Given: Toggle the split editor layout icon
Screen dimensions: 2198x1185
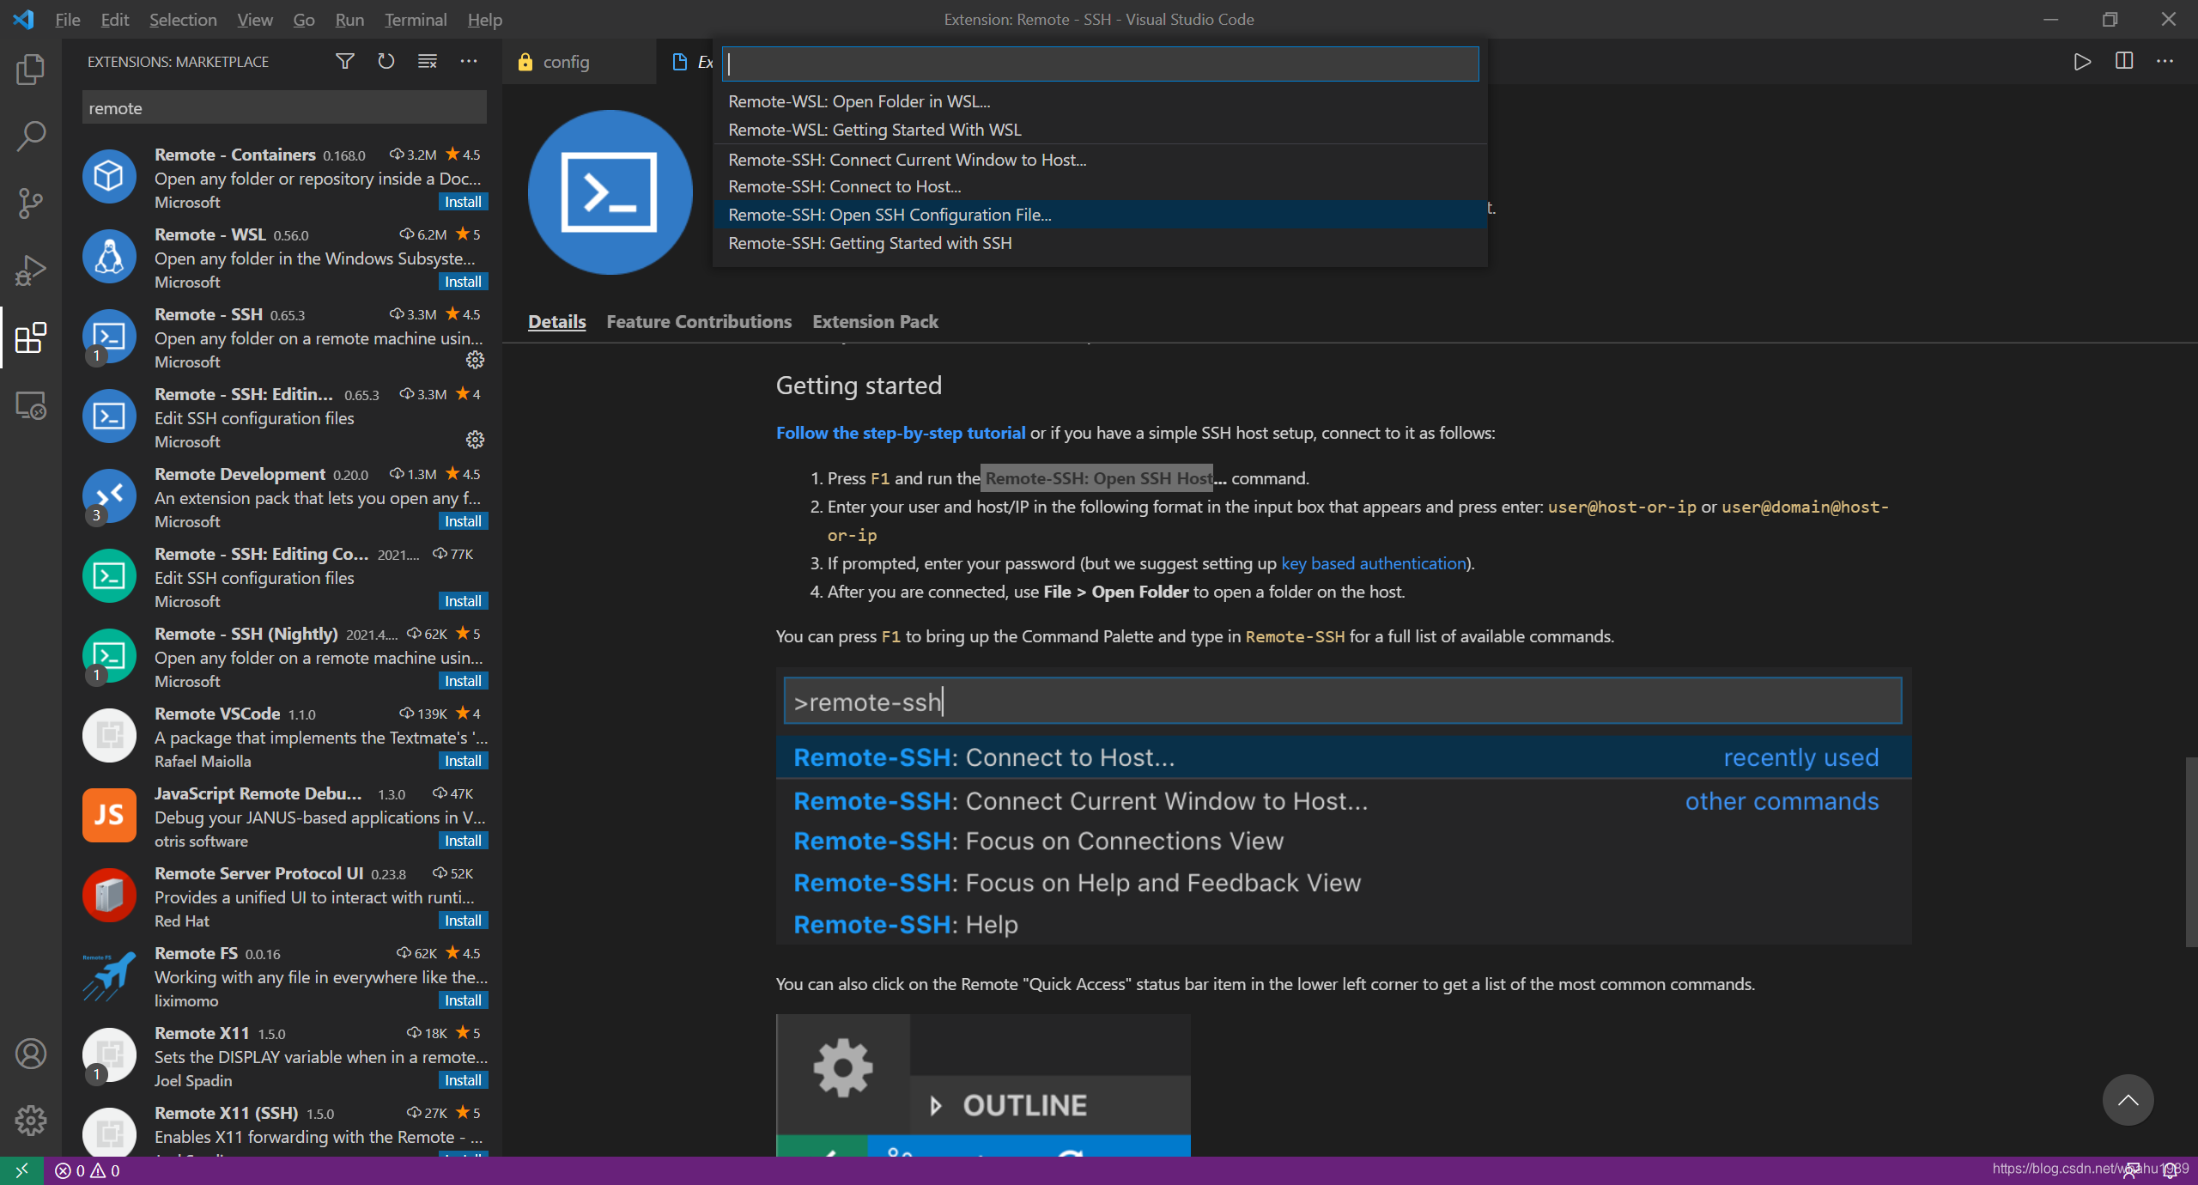Looking at the screenshot, I should (x=2123, y=62).
